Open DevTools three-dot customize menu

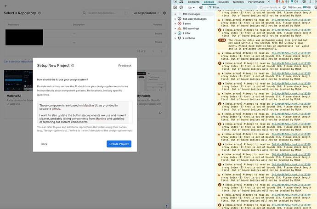(x=310, y=2)
